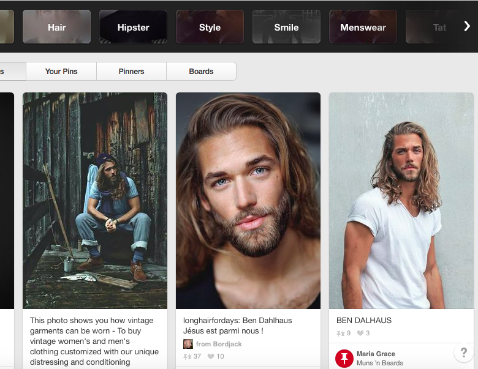The image size is (478, 369).
Task: Choose the Menswear category tile
Action: [363, 27]
